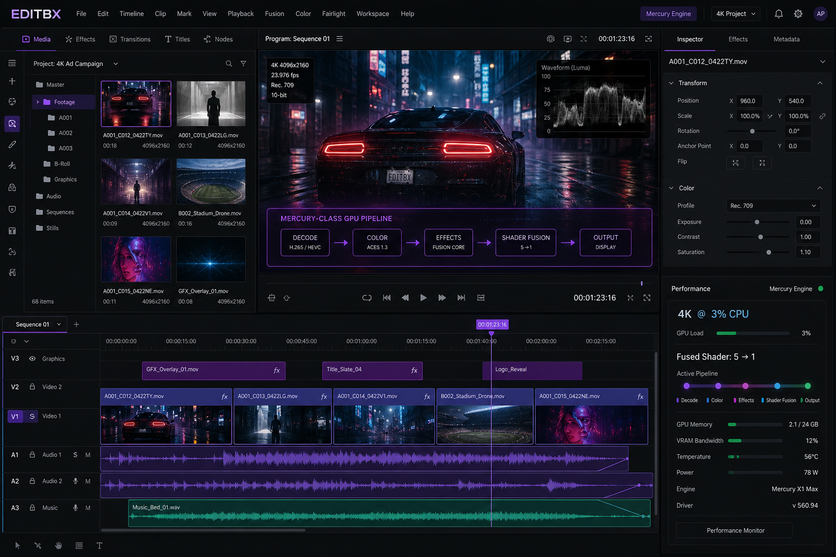The width and height of the screenshot is (836, 557).
Task: Mute the Audio 1 track
Action: coord(88,455)
